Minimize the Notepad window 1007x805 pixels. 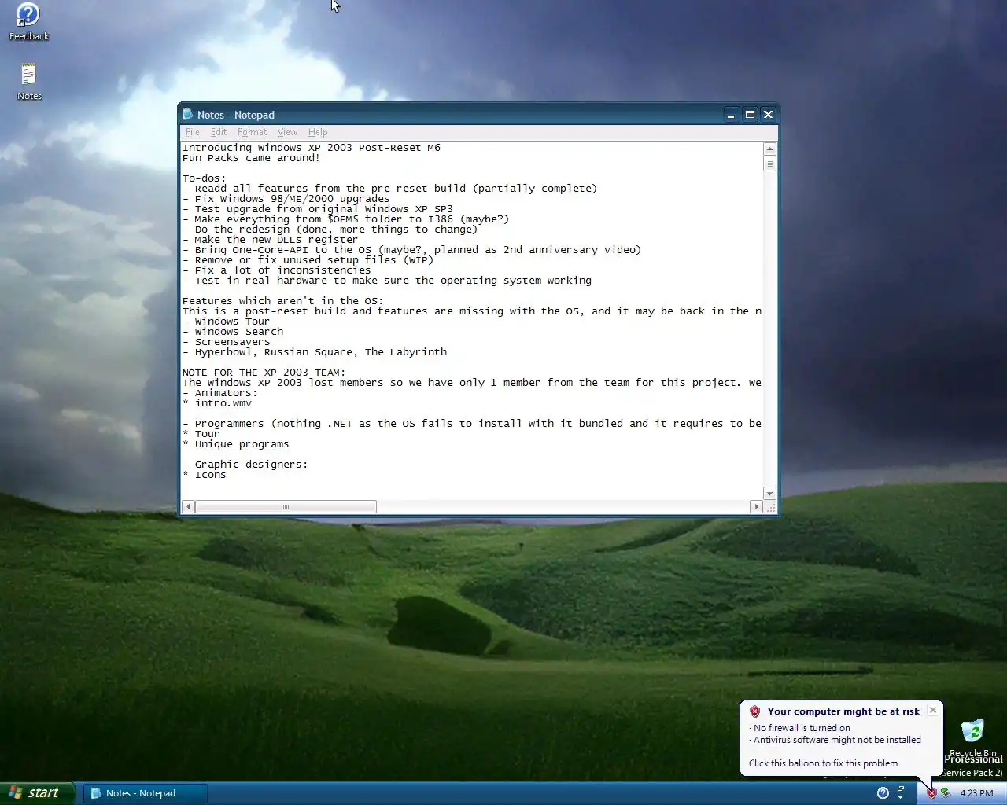(731, 115)
